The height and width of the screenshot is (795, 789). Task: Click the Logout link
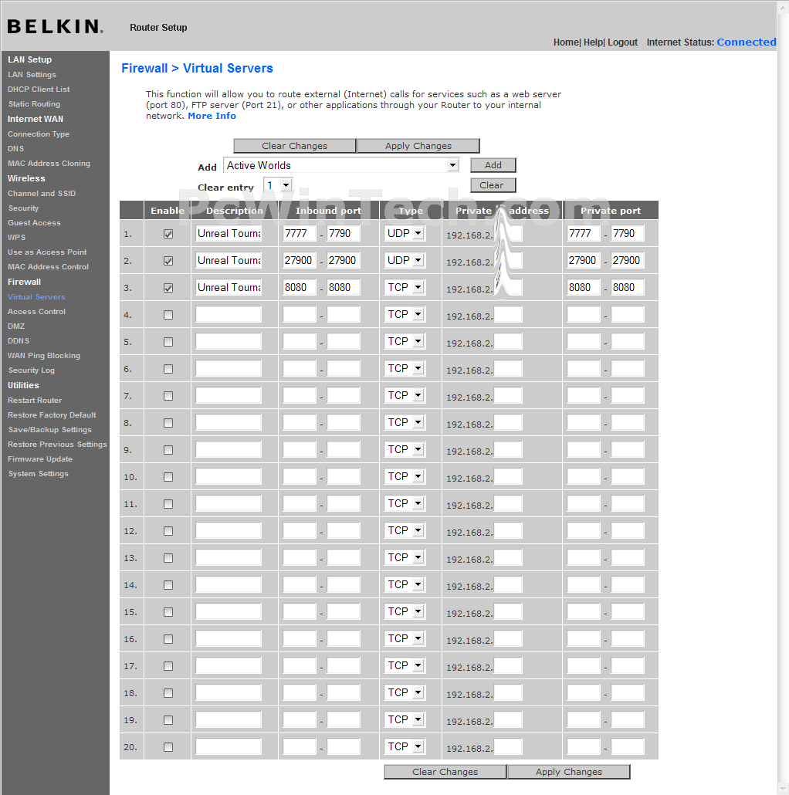[x=623, y=42]
